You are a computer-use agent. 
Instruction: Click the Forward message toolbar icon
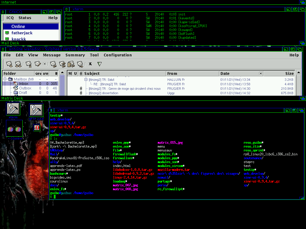pos(80,64)
